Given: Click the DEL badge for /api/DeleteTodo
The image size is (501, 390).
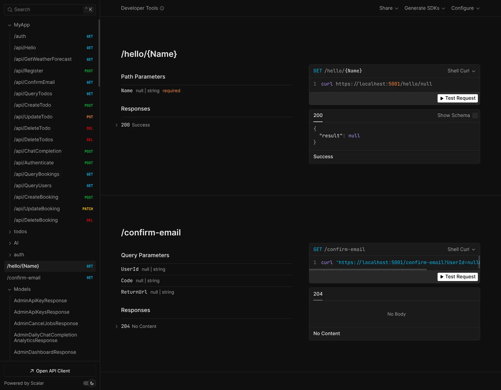Looking at the screenshot, I should point(90,128).
